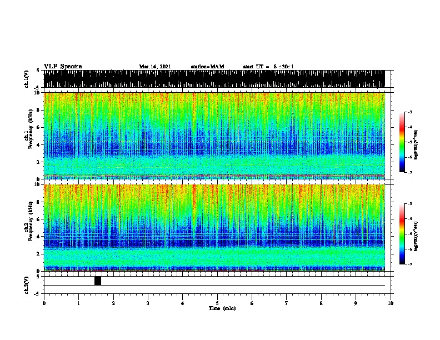This screenshot has height=340, width=440.
Task: Click the "10" kHz tick on ch.2 frequency axis
Action: pos(37,184)
